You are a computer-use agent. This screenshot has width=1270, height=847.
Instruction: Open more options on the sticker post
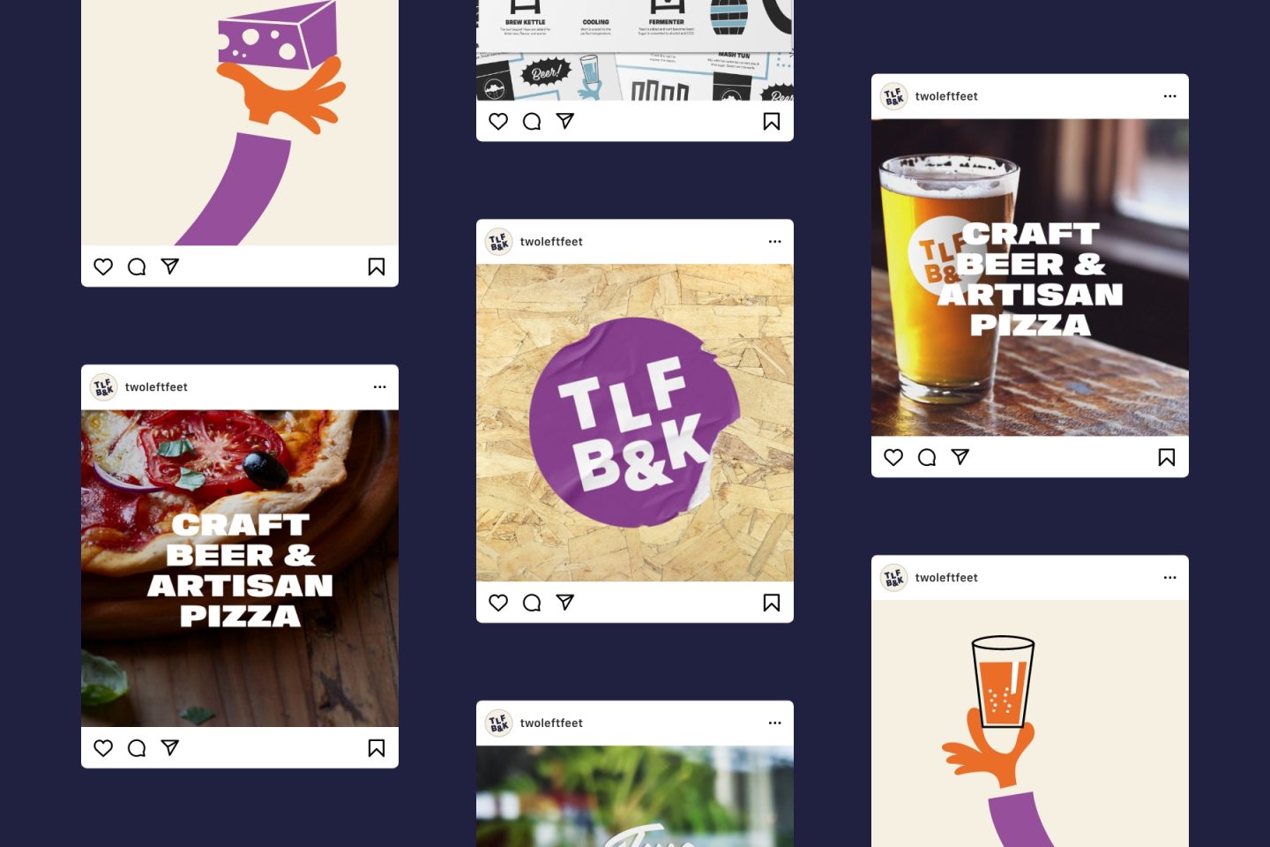[x=775, y=242]
